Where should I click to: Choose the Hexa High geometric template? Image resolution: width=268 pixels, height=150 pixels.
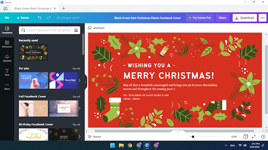[64, 80]
